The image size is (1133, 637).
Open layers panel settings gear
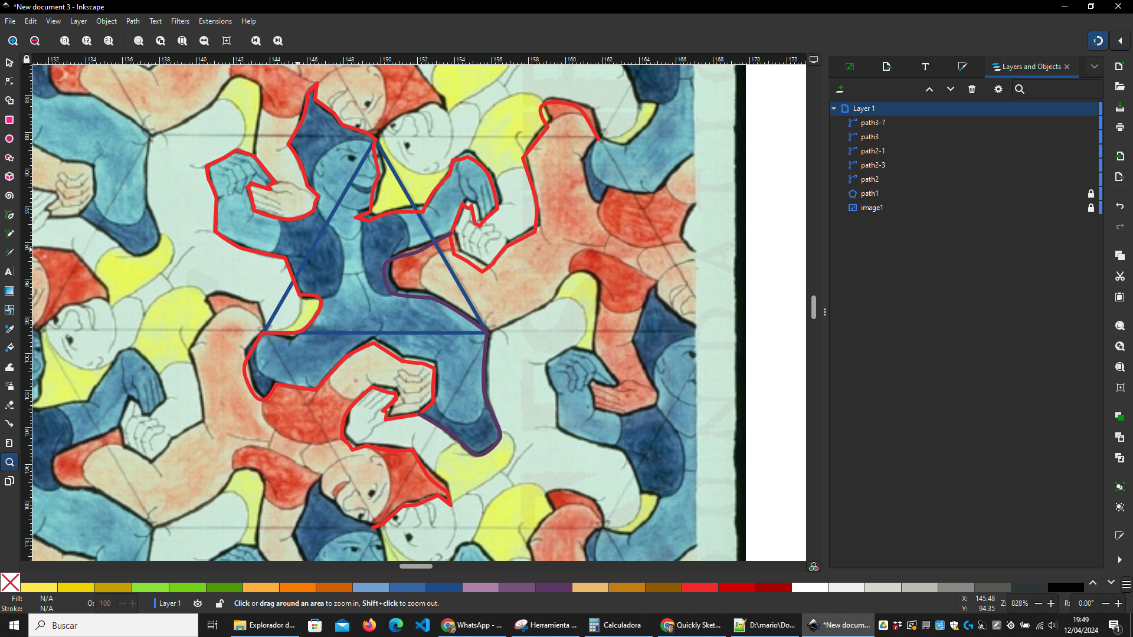click(x=998, y=89)
